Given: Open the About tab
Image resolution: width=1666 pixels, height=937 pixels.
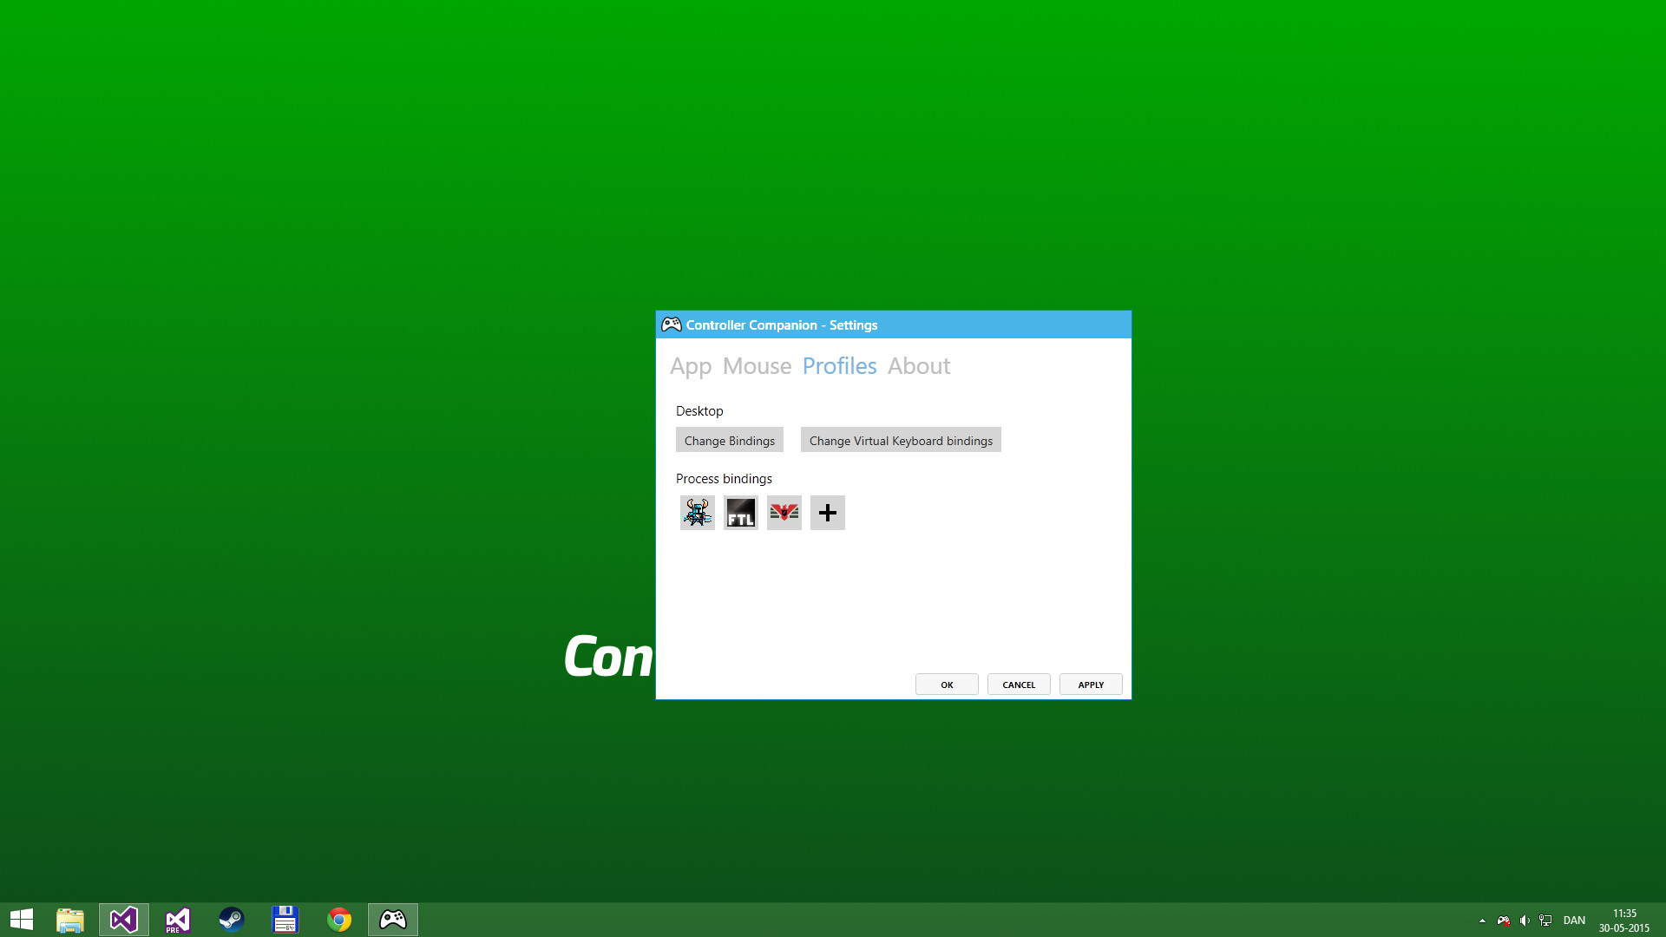Looking at the screenshot, I should point(918,366).
